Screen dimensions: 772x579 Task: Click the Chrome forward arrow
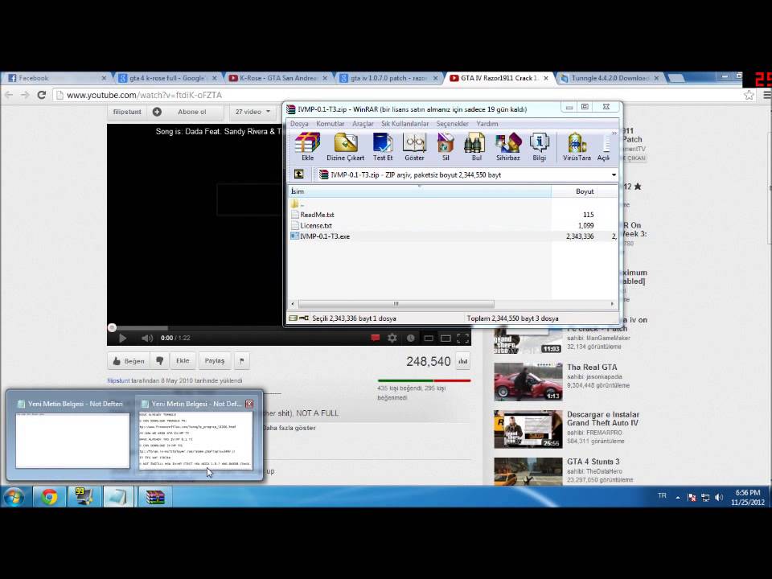[25, 95]
